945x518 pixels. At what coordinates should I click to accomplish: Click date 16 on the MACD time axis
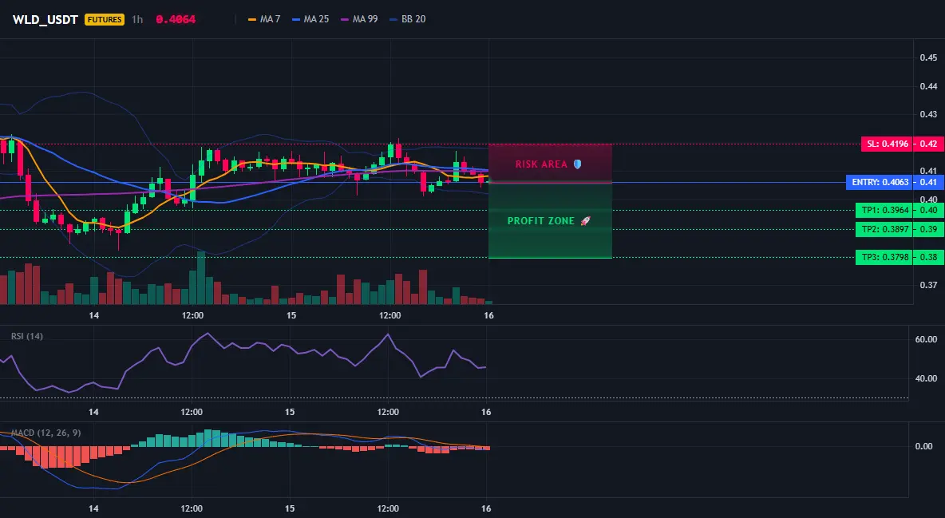pyautogui.click(x=486, y=508)
